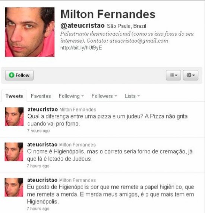Image resolution: width=205 pixels, height=213 pixels.
Task: Open ateucristao username in second tweet
Action: 42,144
